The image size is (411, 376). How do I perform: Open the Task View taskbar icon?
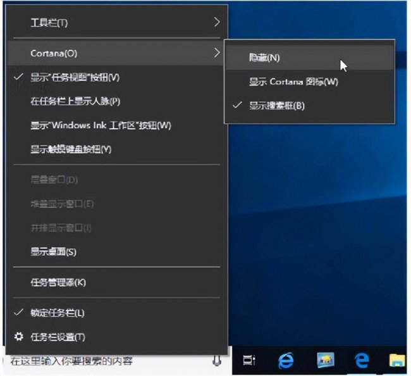[248, 360]
